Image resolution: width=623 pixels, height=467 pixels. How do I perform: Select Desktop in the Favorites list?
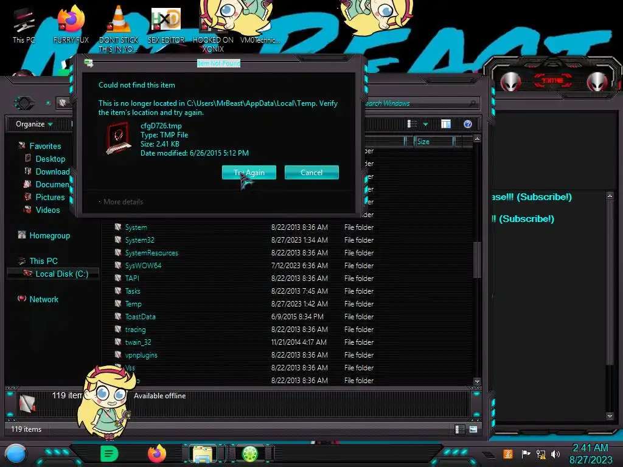click(x=50, y=159)
